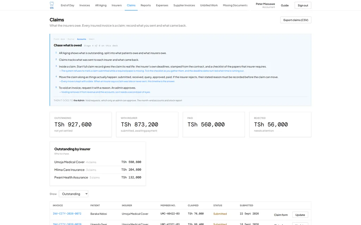Click the tooth OS logo icon
361x225 pixels.
[51, 5]
